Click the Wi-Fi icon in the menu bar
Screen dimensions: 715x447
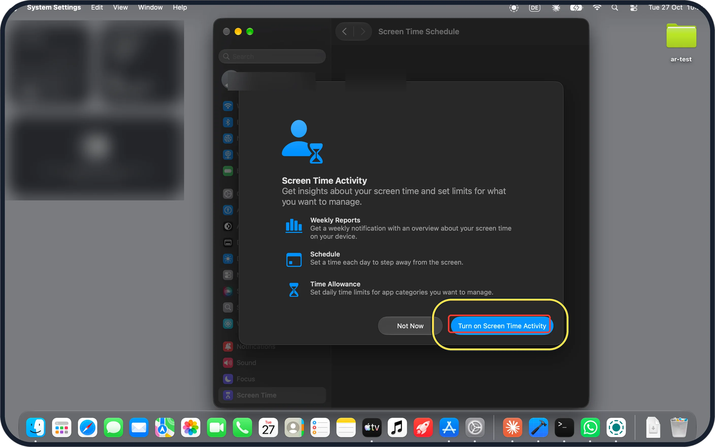[x=597, y=8]
